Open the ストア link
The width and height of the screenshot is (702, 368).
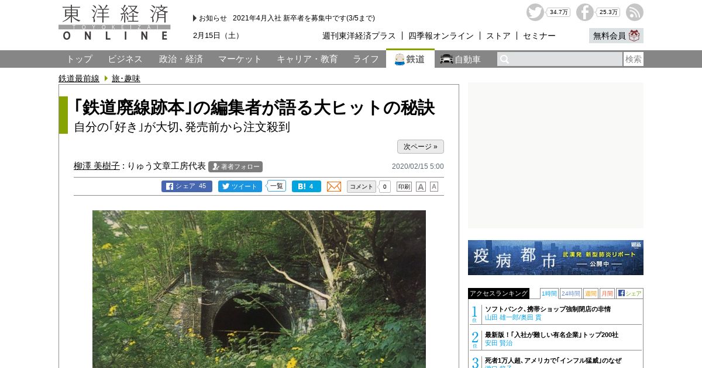click(498, 36)
